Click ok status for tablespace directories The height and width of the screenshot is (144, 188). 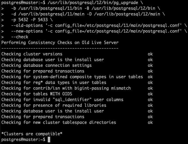click(150, 123)
